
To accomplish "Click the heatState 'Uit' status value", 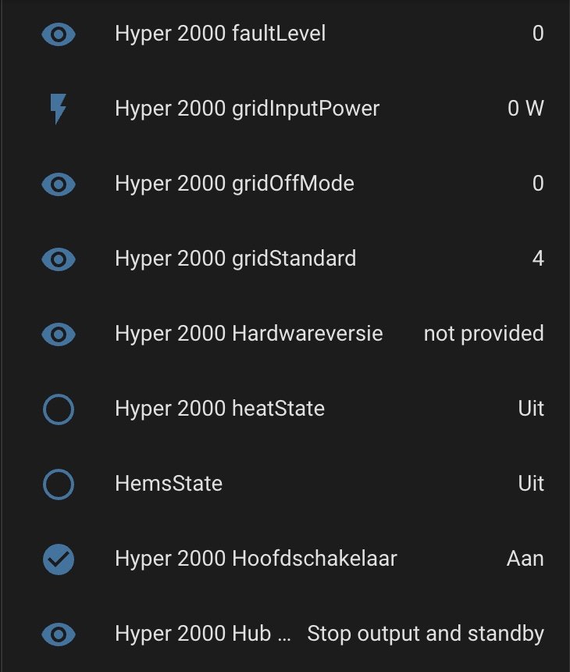I will [531, 409].
